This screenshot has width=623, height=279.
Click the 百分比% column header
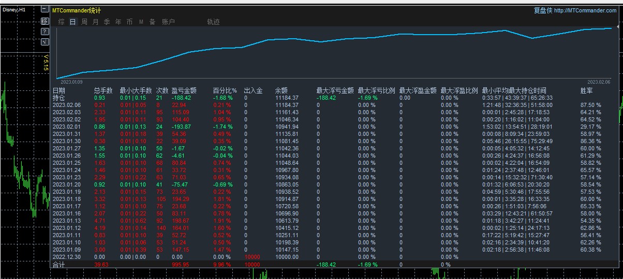click(225, 90)
